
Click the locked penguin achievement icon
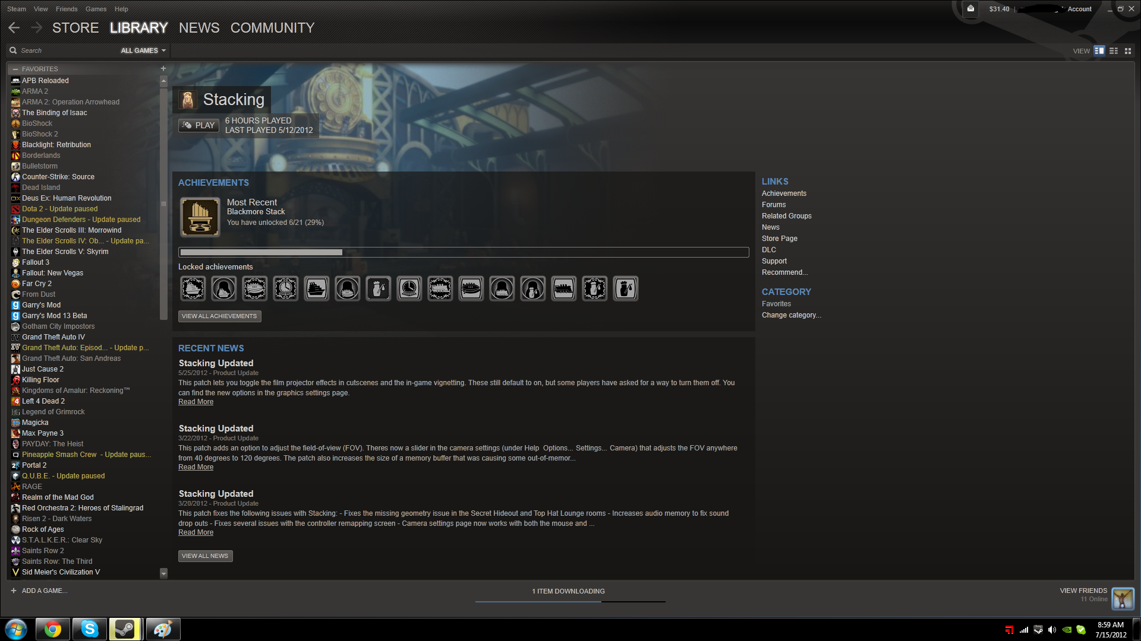click(533, 288)
